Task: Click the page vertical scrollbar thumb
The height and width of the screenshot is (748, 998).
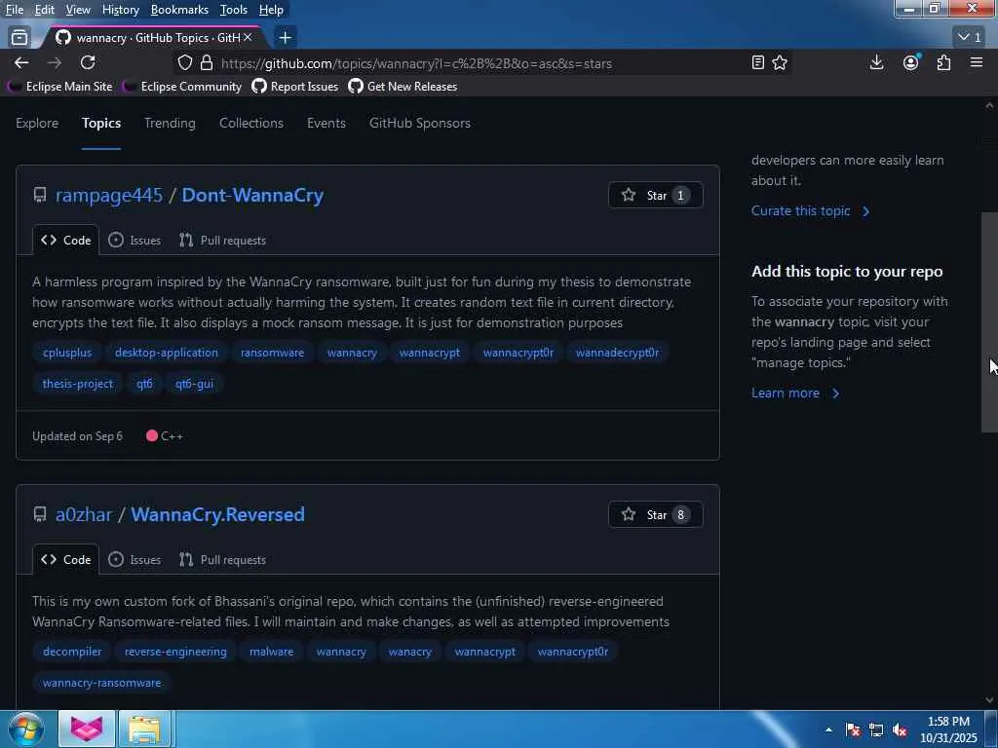Action: click(x=989, y=322)
